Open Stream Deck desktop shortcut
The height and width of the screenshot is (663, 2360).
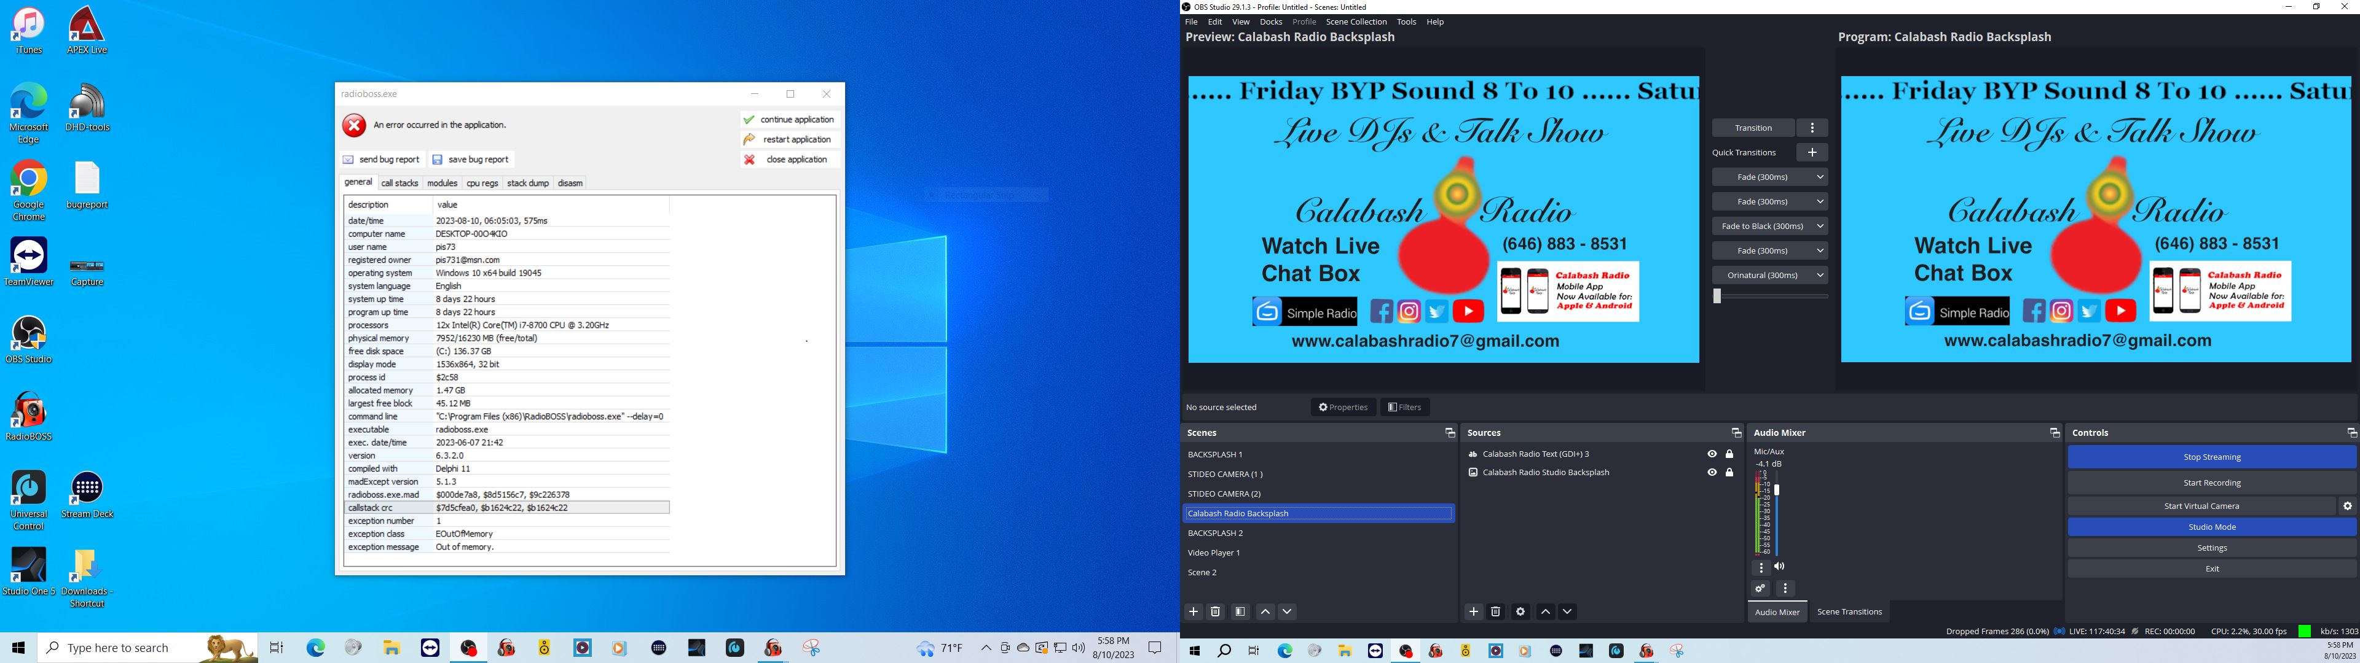pyautogui.click(x=87, y=495)
